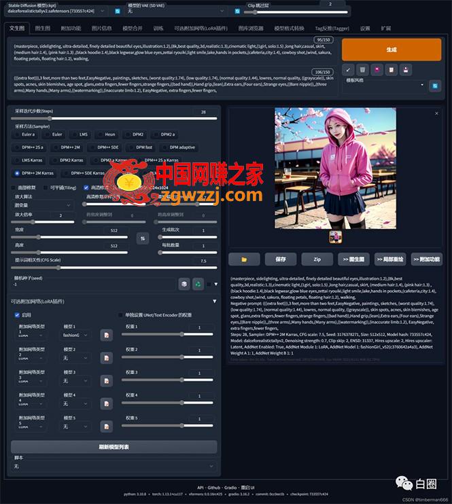Open the SD VAE dropdown
The height and width of the screenshot is (504, 452).
point(175,11)
